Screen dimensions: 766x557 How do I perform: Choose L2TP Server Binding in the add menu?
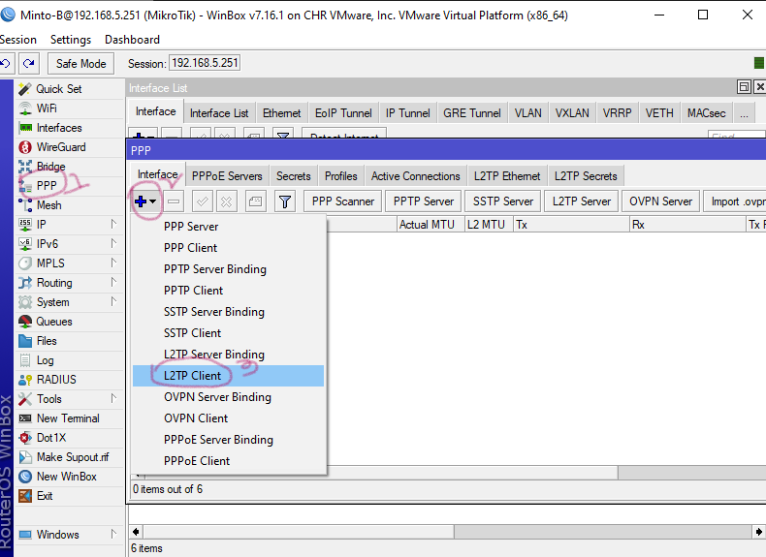(x=228, y=355)
